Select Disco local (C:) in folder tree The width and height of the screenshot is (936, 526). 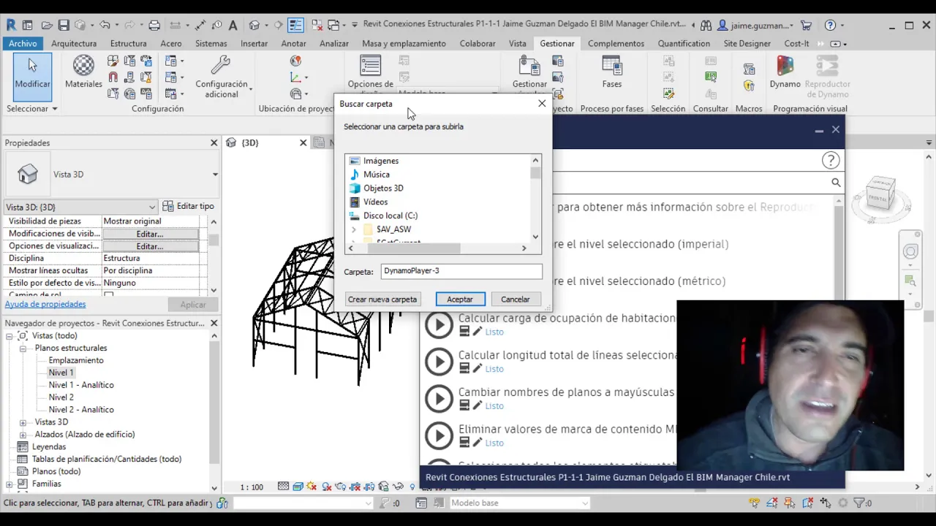[390, 216]
